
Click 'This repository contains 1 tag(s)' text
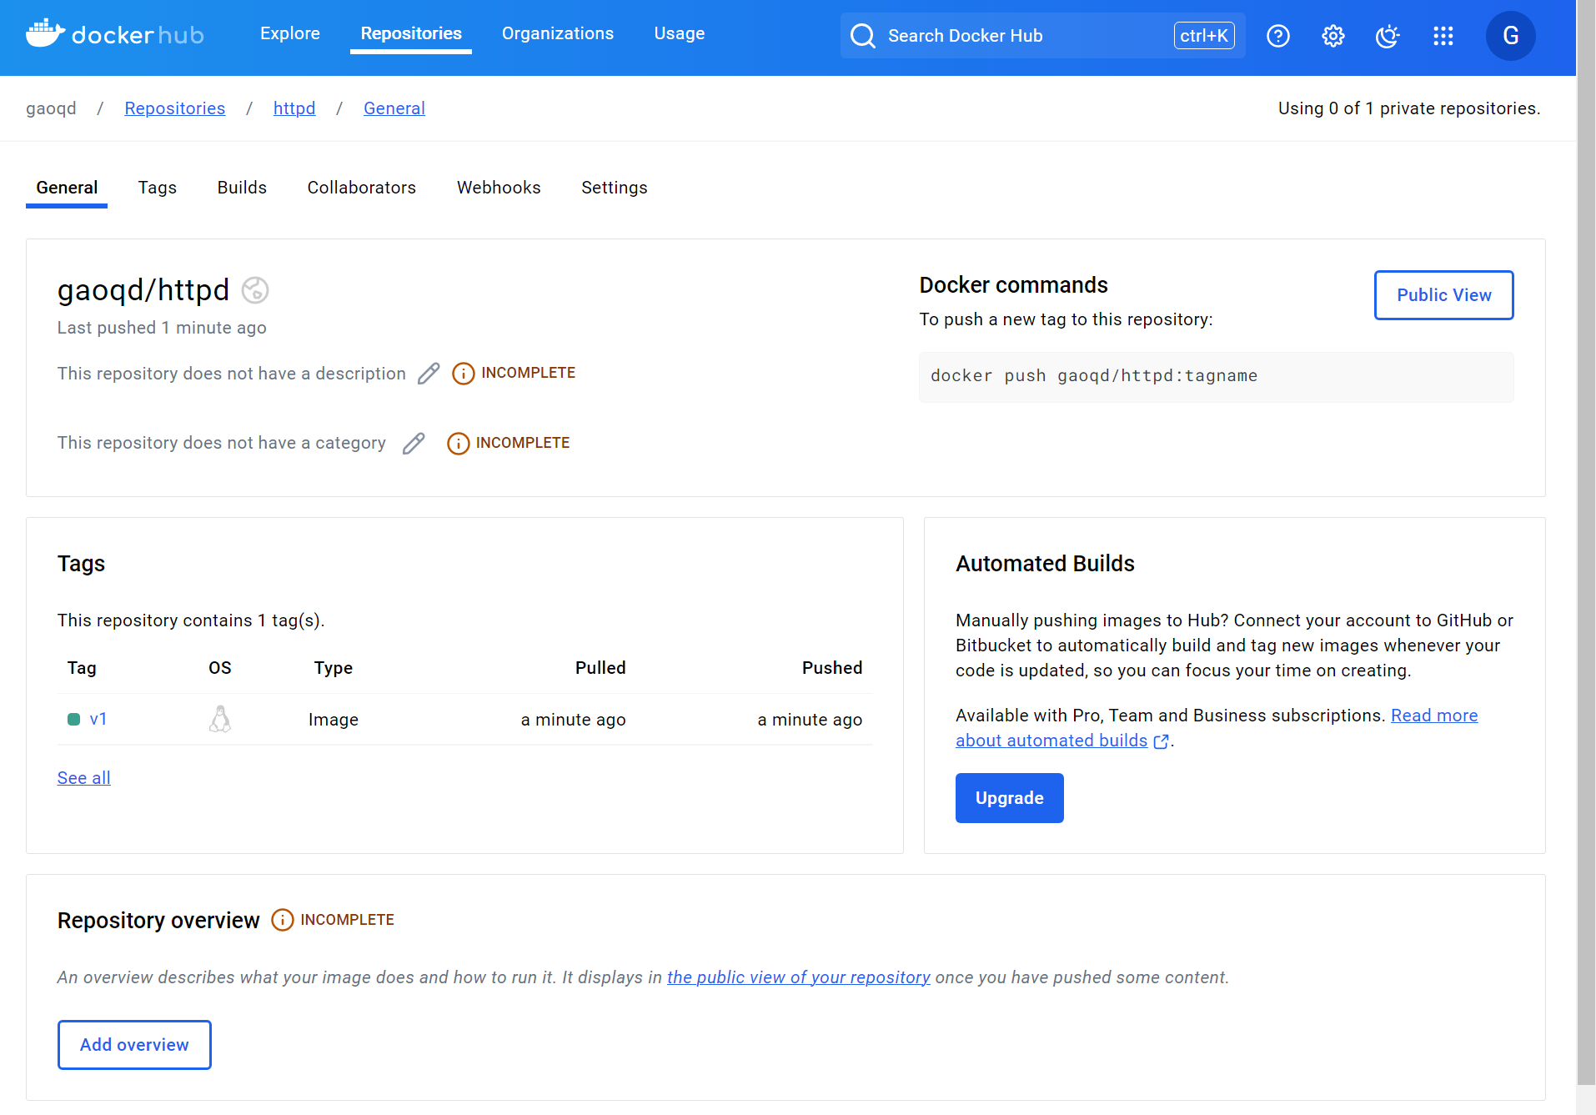(191, 620)
